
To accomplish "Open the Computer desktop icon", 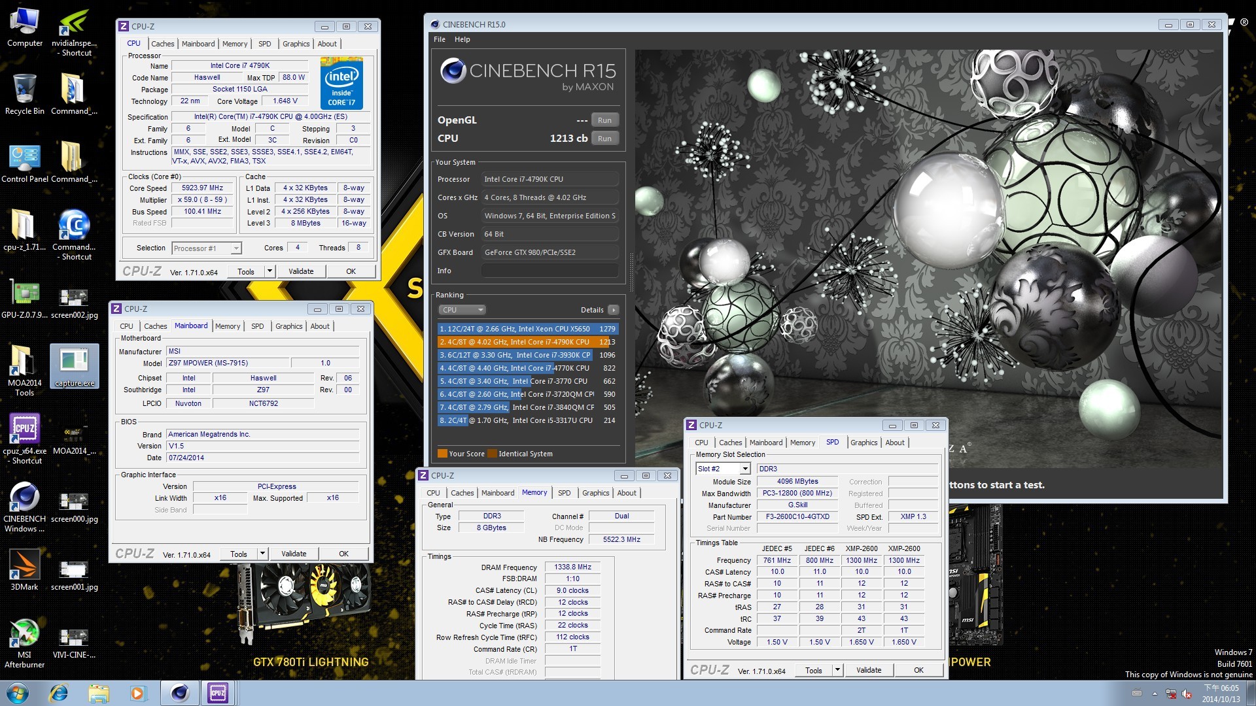I will click(x=25, y=28).
